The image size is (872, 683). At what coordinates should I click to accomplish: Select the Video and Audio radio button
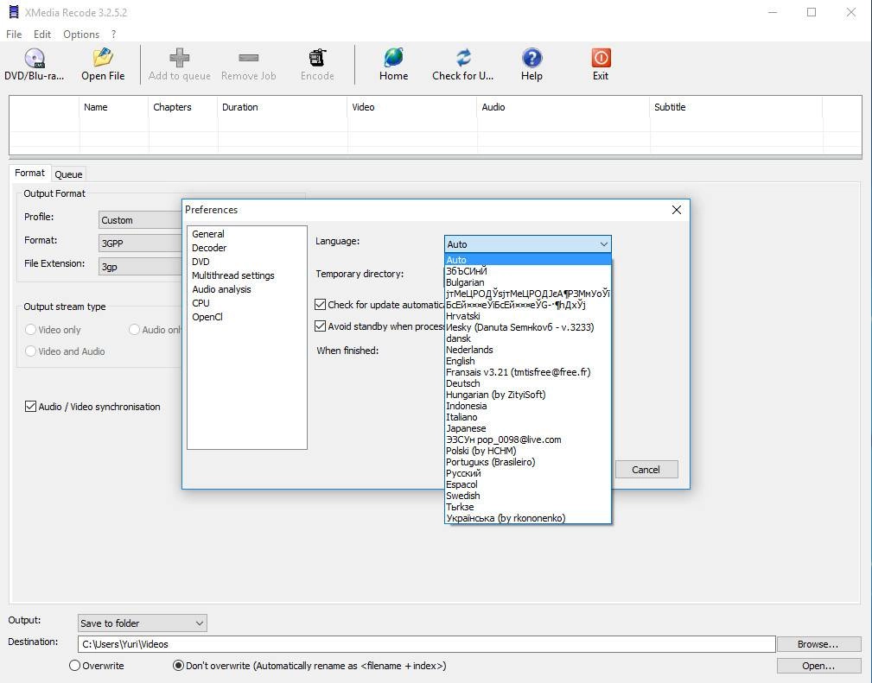click(x=30, y=351)
